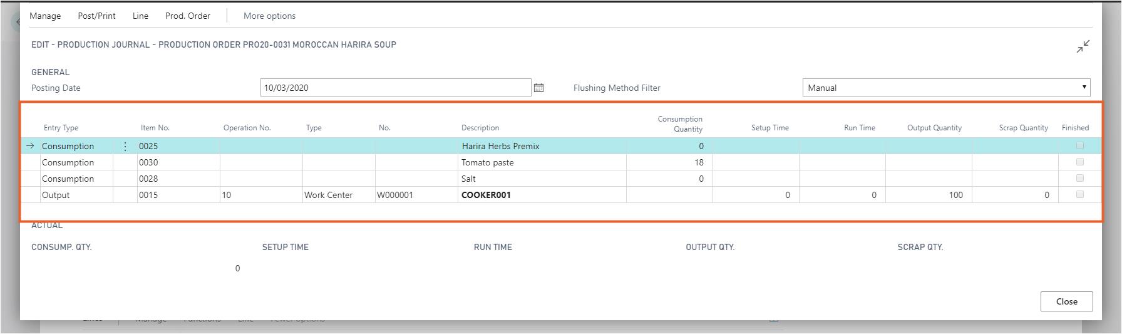The height and width of the screenshot is (334, 1122).
Task: Open the Posting Date calendar picker
Action: 538,88
